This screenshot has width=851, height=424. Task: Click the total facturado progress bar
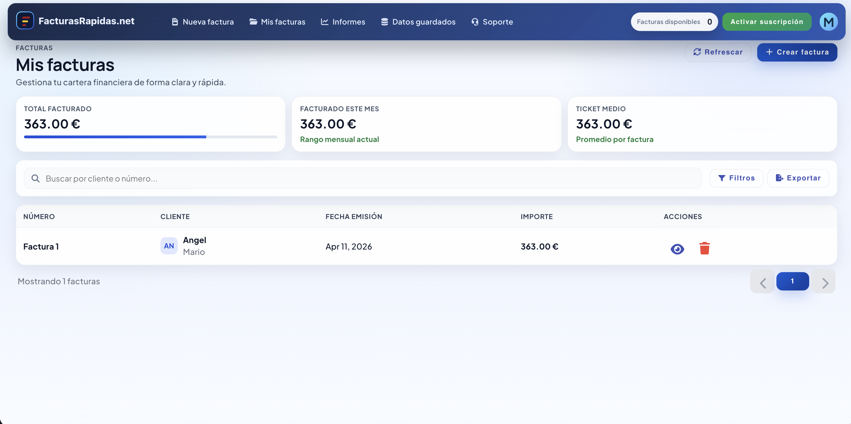[x=150, y=137]
